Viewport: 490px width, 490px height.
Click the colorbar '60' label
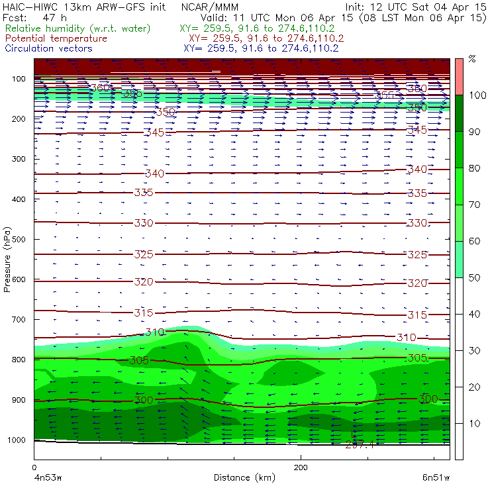[x=474, y=241]
